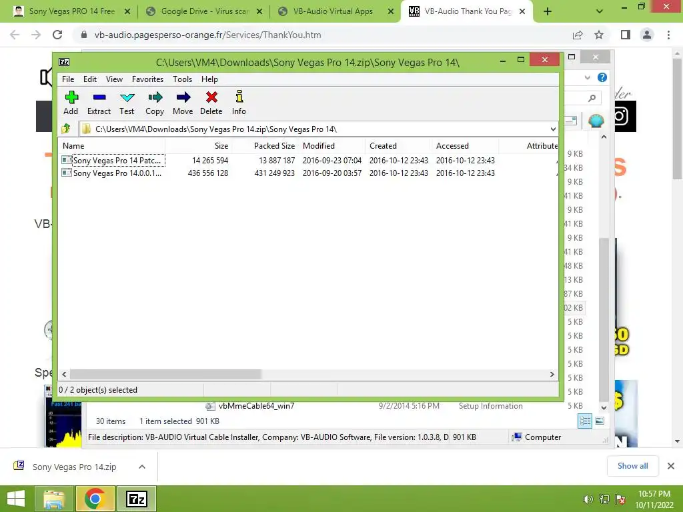
Task: Open the Tools menu
Action: pyautogui.click(x=182, y=79)
